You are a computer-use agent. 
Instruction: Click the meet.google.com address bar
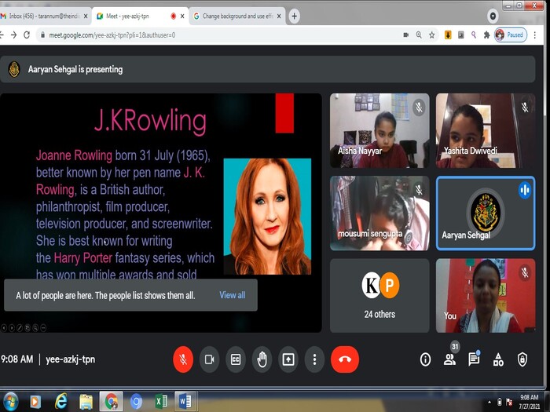click(218, 35)
